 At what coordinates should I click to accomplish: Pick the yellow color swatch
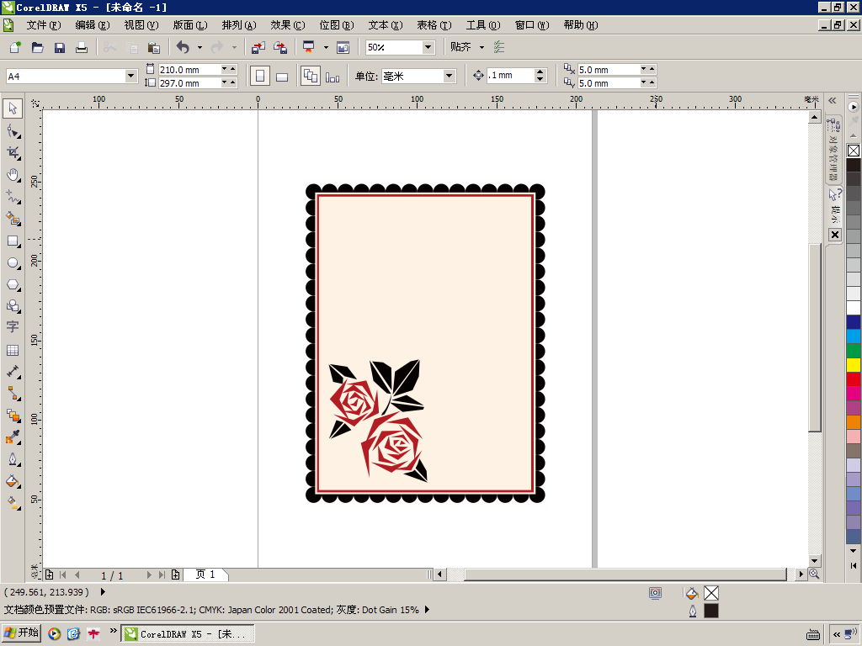854,364
